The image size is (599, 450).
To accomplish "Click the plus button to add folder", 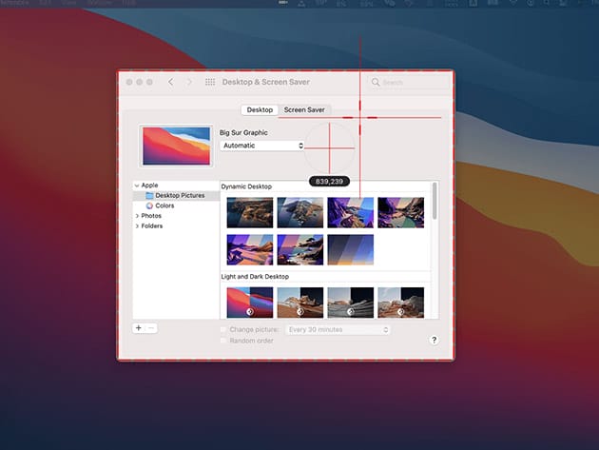I will (139, 327).
